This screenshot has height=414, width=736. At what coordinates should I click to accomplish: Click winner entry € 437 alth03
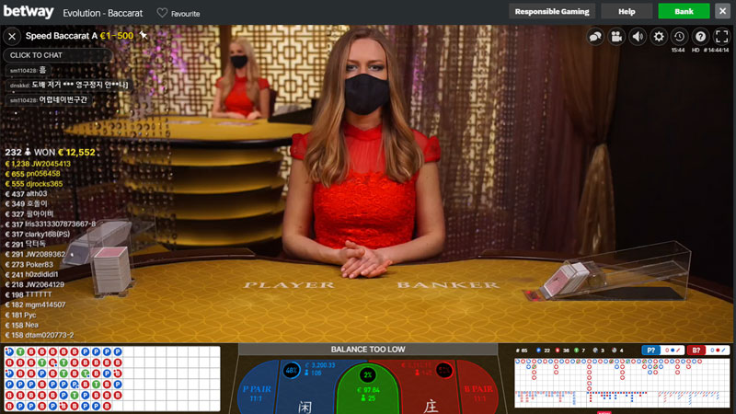tap(26, 194)
